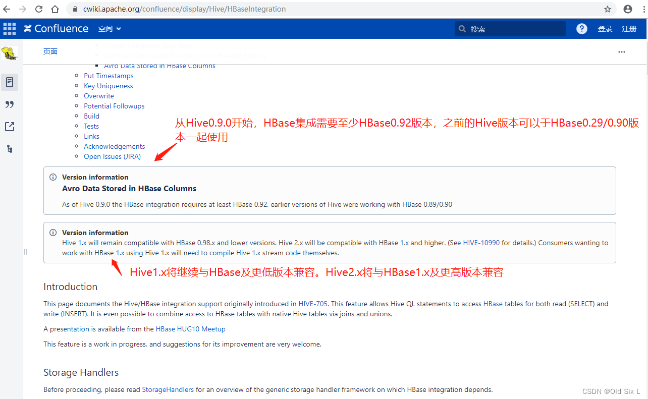Screen dimensions: 648x399
Task: Jump to Key Uniqueness section
Action: pos(109,86)
